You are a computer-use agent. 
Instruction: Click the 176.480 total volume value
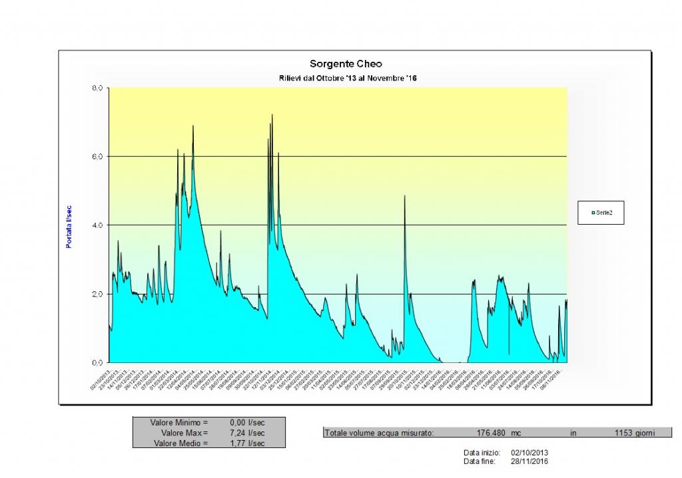tap(491, 433)
